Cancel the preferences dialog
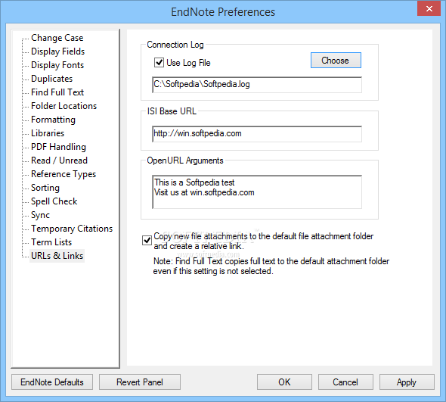 point(345,382)
